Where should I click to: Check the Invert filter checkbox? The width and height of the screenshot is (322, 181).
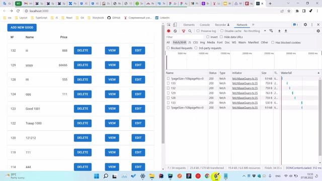[208, 37]
